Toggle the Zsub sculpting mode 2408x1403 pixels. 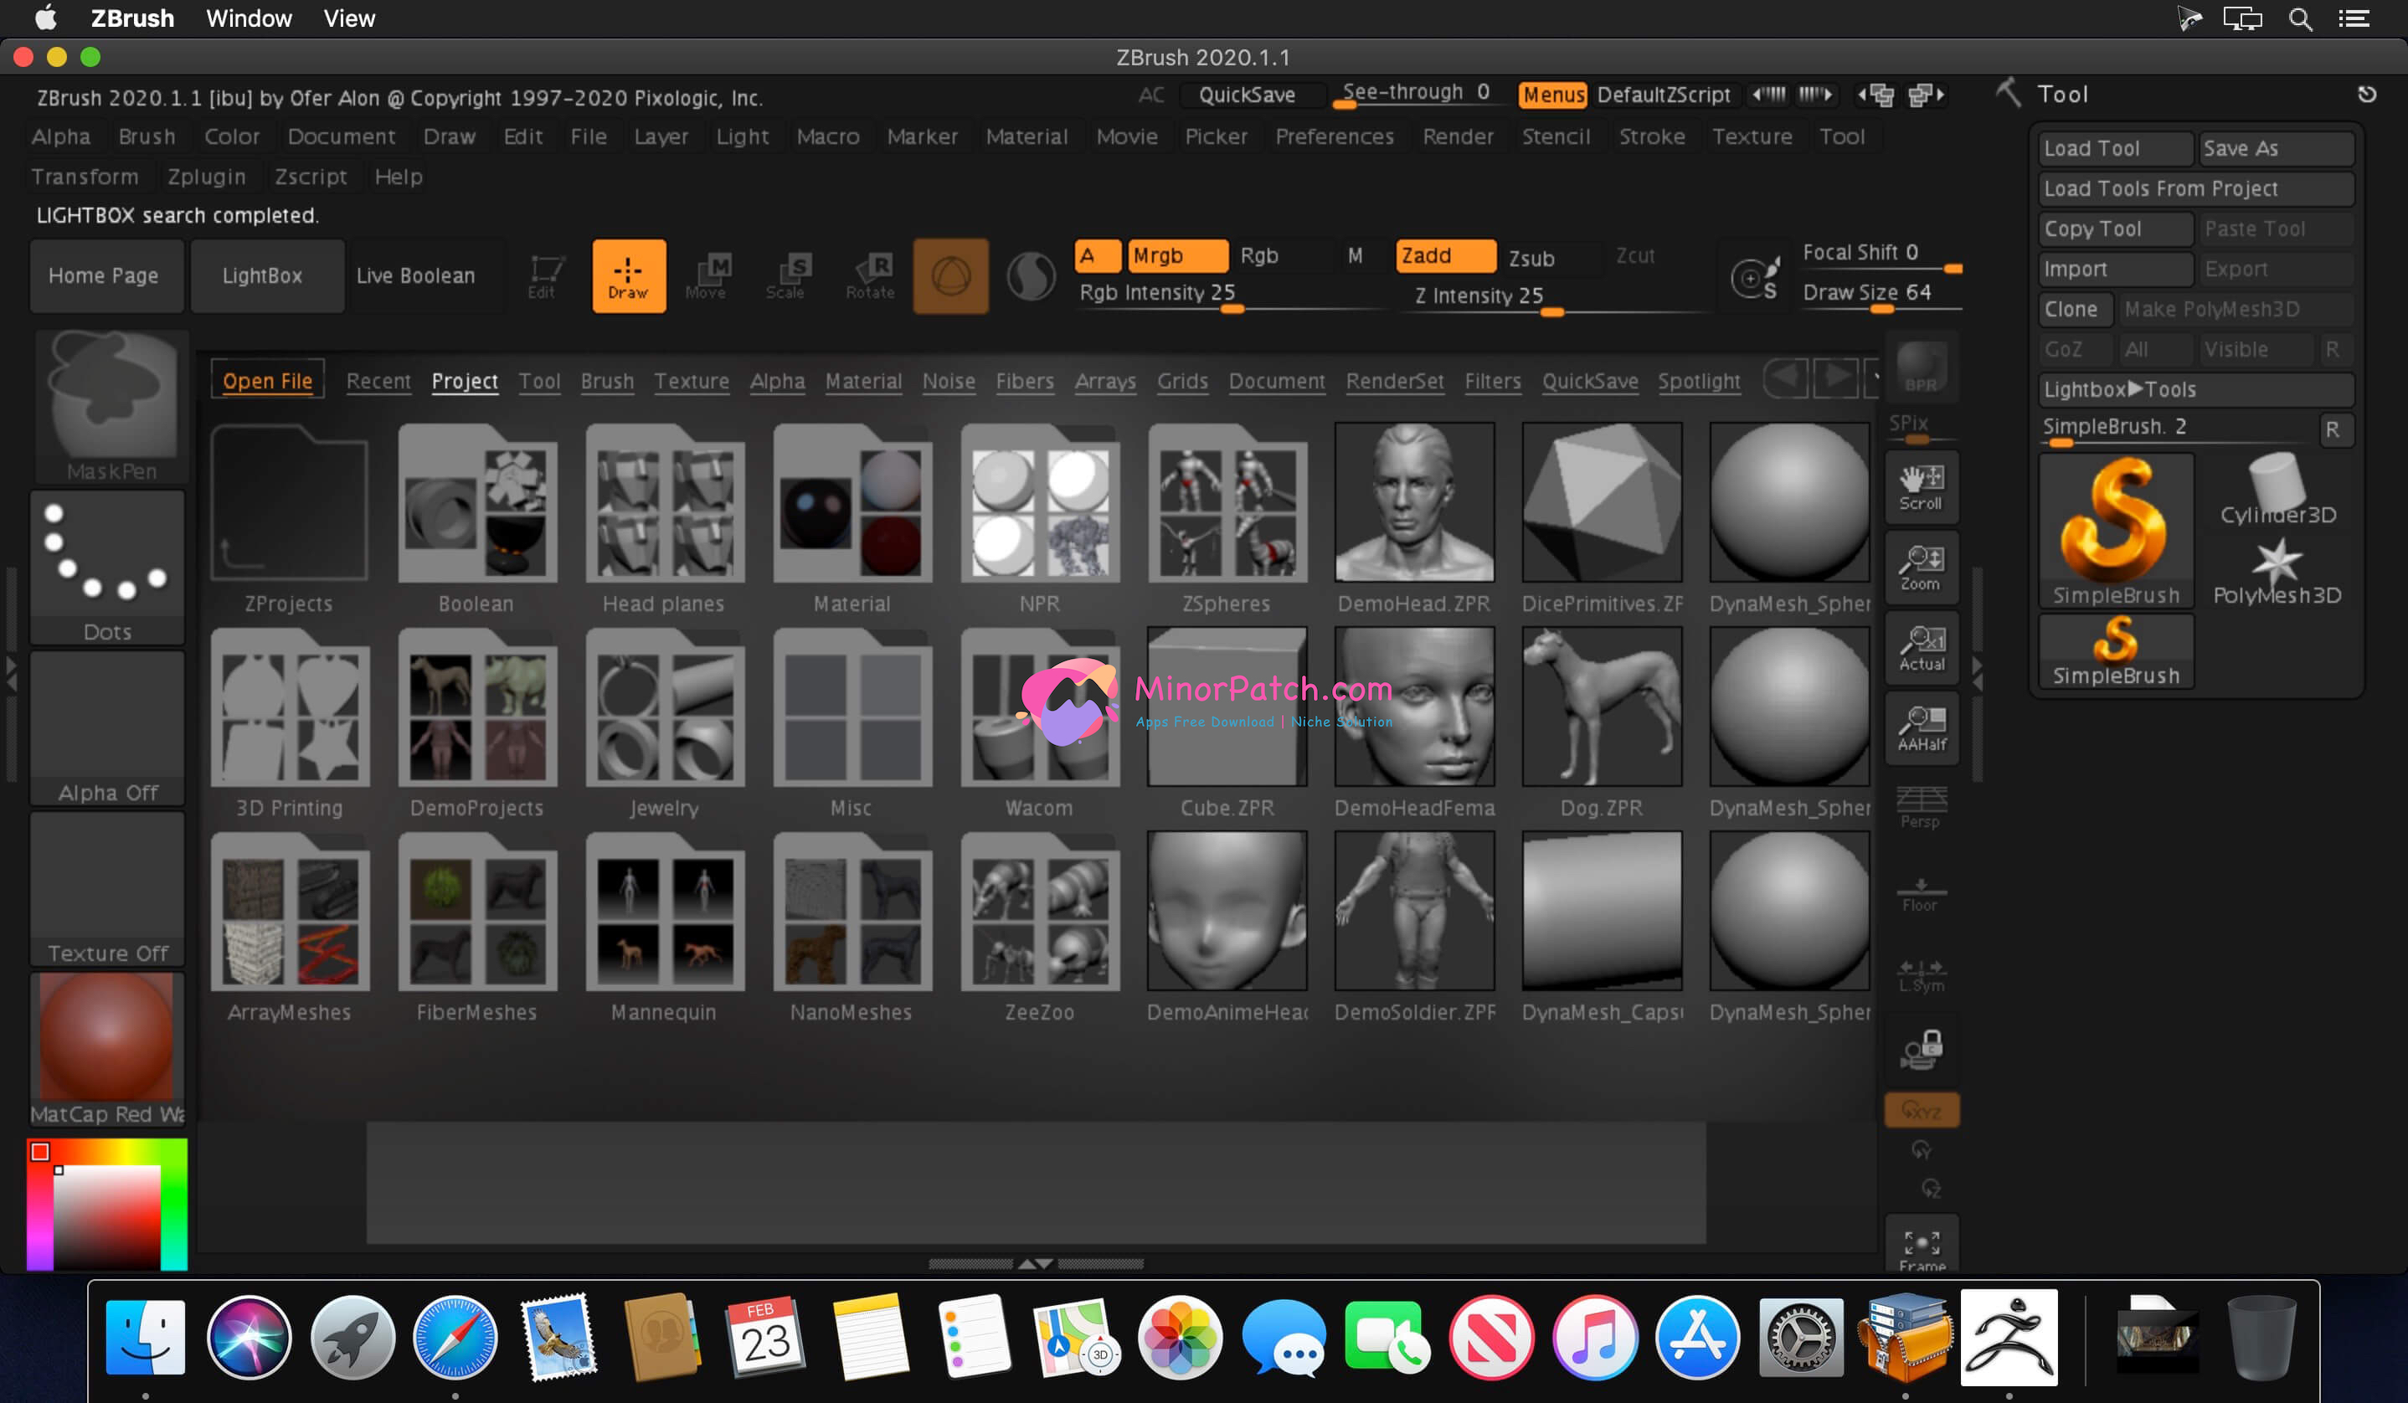coord(1535,255)
